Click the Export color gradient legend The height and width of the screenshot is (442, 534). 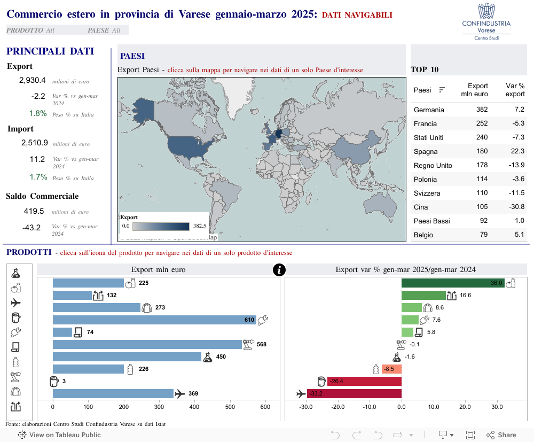click(161, 226)
